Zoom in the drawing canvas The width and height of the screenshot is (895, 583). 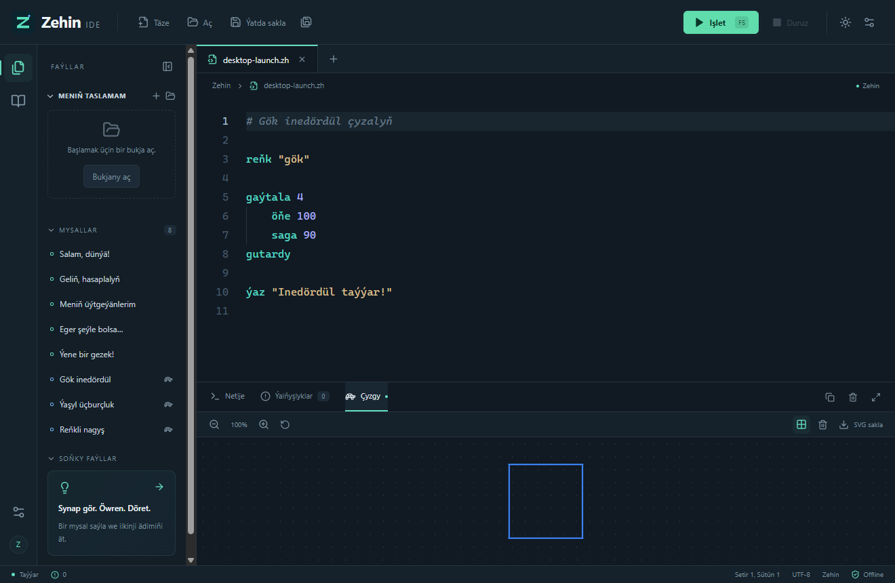coord(264,424)
